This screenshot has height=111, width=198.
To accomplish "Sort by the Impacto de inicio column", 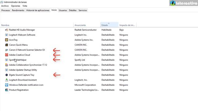I will pos(127,25).
